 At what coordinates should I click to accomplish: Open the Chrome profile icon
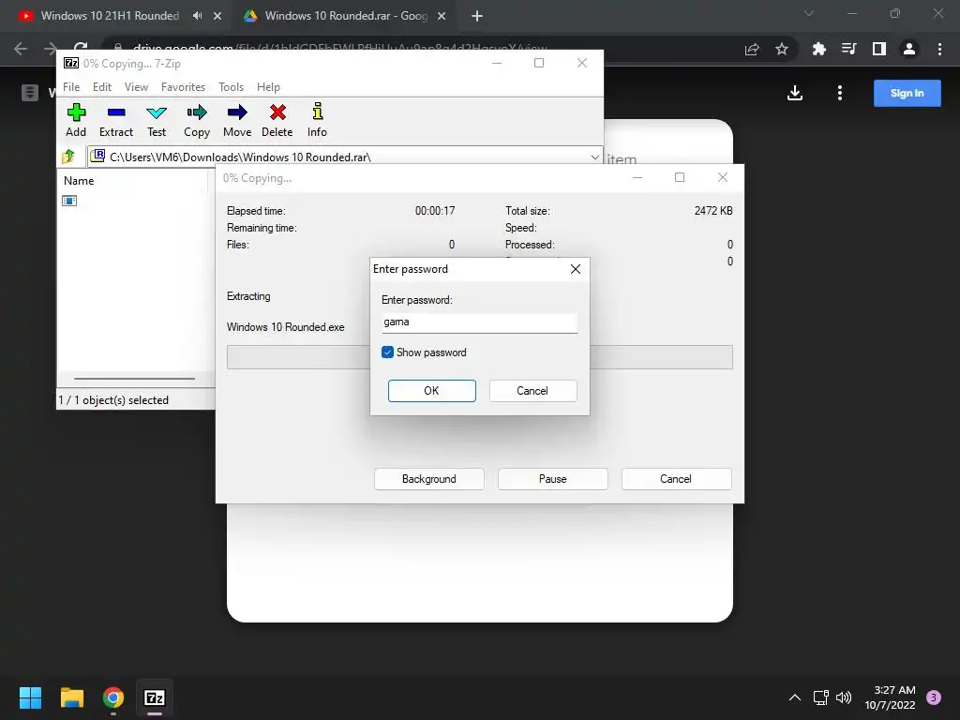[x=909, y=49]
